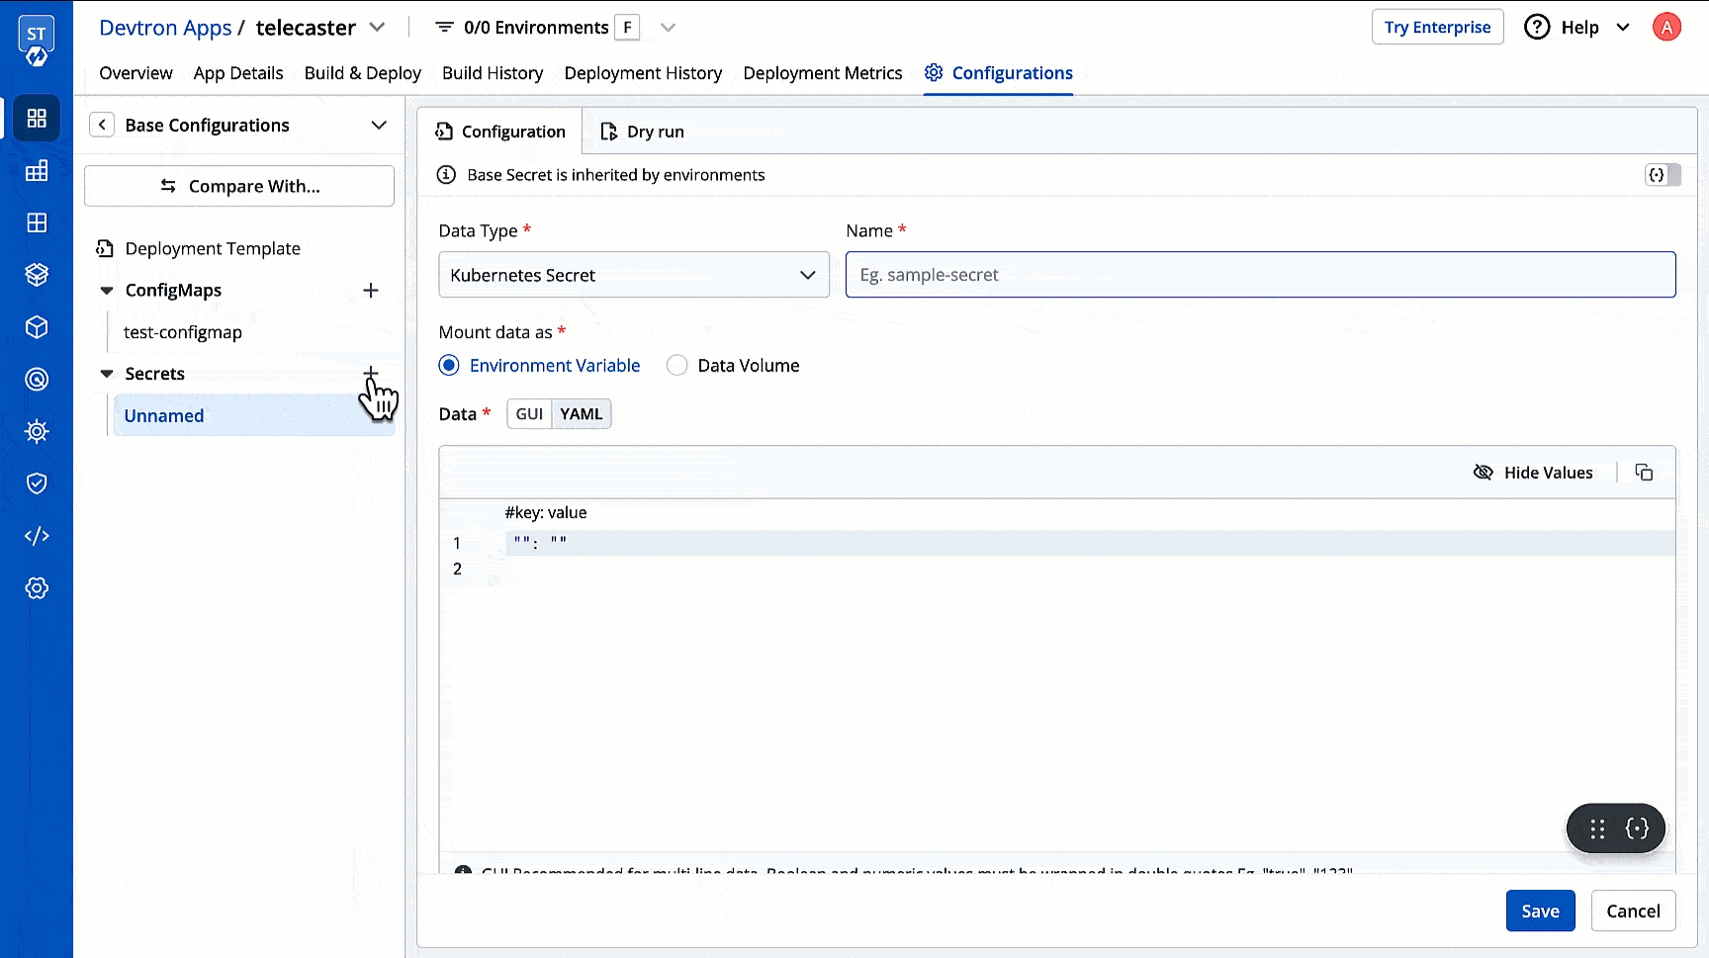Go to the App Details tab
The width and height of the screenshot is (1709, 958).
pyautogui.click(x=238, y=73)
